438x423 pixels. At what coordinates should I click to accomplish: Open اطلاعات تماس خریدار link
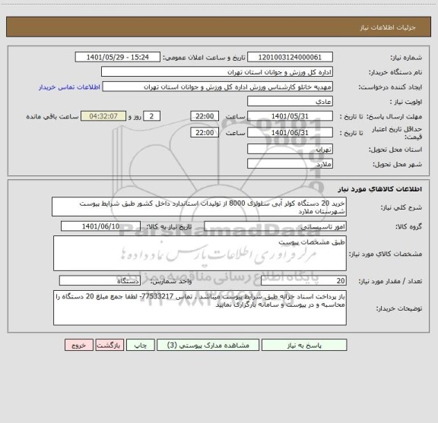coord(69,87)
